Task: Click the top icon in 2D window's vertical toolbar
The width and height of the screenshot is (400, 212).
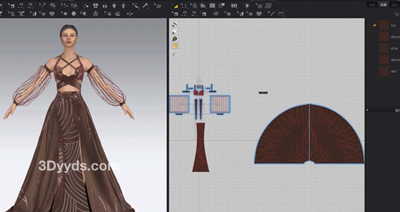Action: (x=175, y=24)
